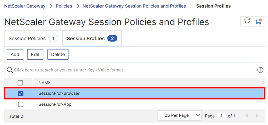
Task: Toggle the select-all header checkbox
Action: [x=20, y=83]
